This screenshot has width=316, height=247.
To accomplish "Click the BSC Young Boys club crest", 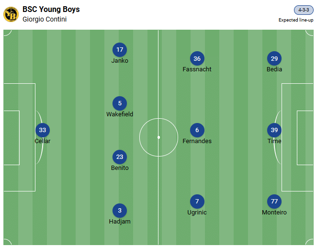I will click(11, 14).
